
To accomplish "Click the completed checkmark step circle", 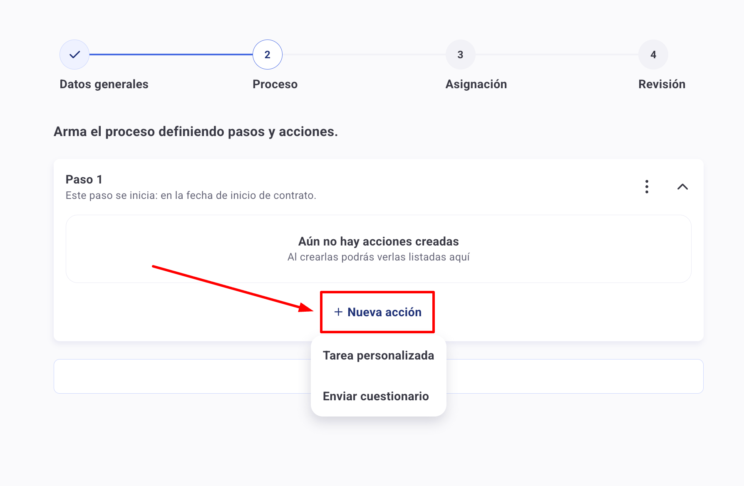I will coord(74,55).
